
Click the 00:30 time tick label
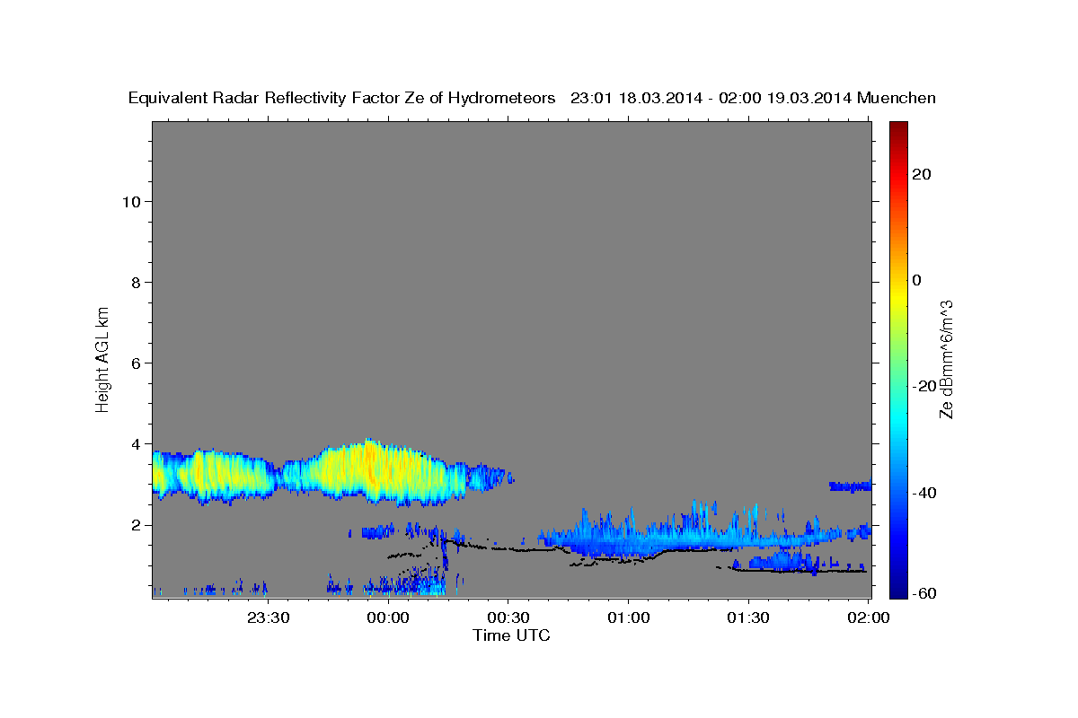pos(508,617)
